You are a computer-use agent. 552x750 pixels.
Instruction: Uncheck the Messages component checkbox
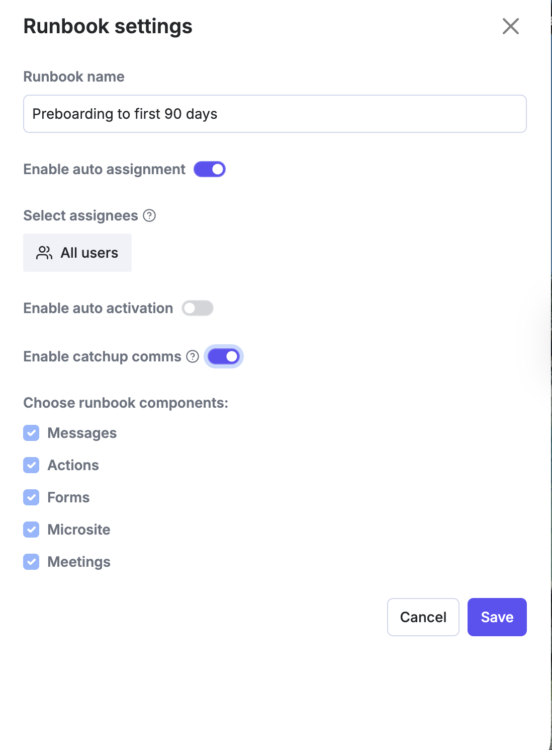(31, 433)
